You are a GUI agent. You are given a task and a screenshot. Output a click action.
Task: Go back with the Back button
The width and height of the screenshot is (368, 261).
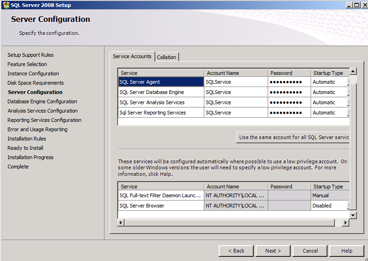click(x=236, y=251)
